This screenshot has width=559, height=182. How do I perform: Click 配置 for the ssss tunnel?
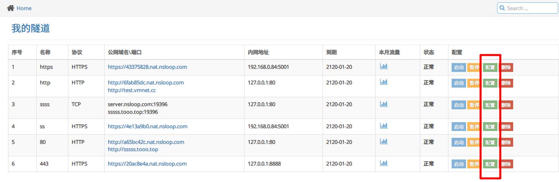(x=490, y=105)
